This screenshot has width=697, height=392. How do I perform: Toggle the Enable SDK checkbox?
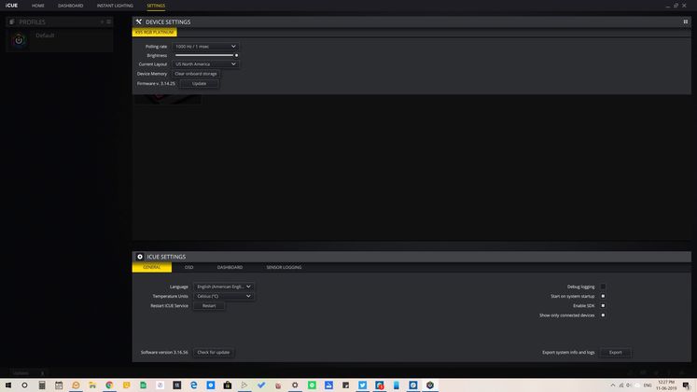pos(603,306)
